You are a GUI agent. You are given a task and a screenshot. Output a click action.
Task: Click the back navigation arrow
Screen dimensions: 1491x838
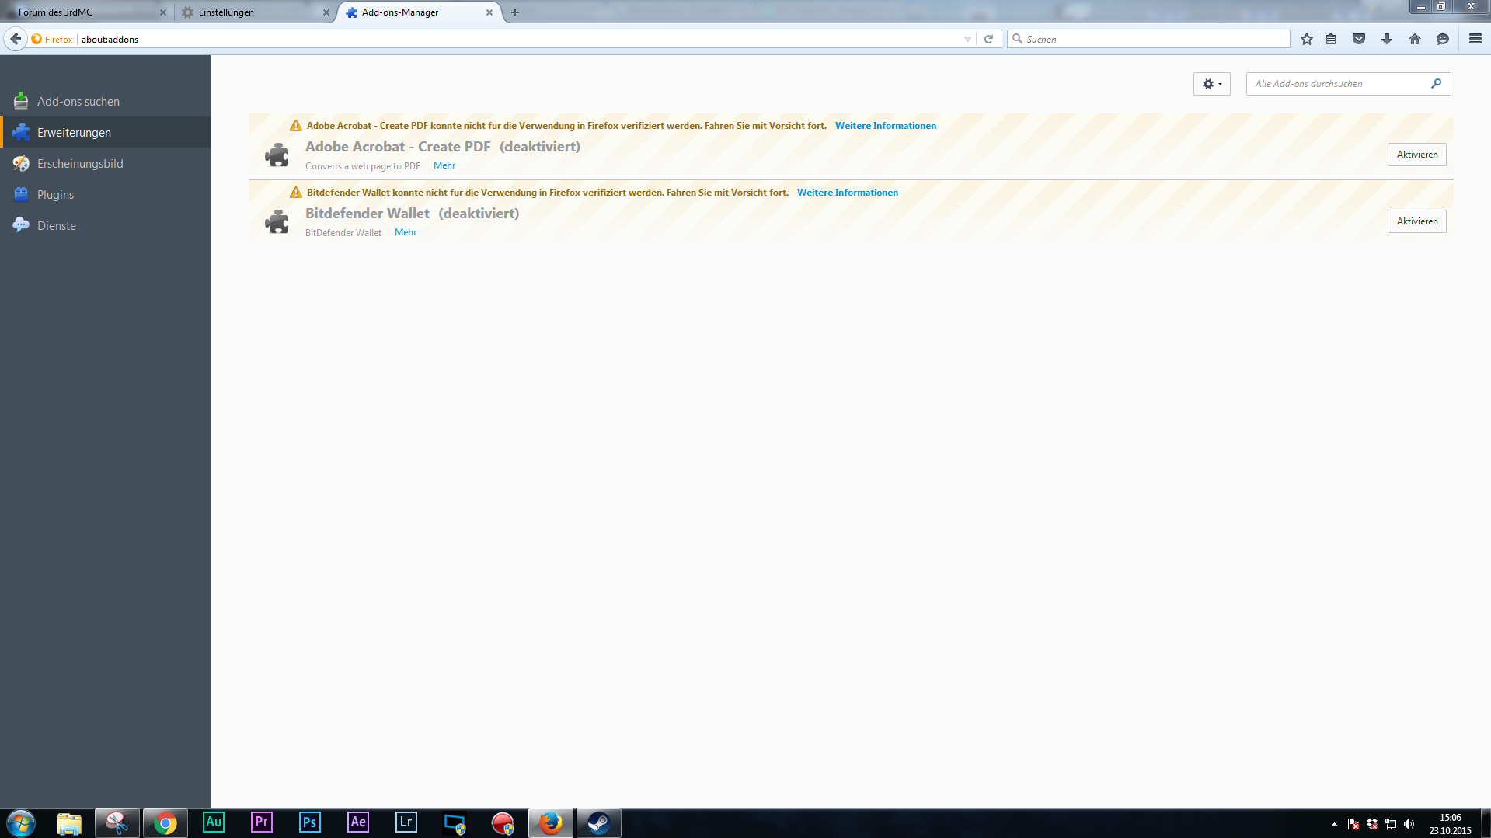pos(16,39)
